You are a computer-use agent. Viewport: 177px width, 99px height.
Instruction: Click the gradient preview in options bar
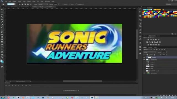click(x=11, y=4)
